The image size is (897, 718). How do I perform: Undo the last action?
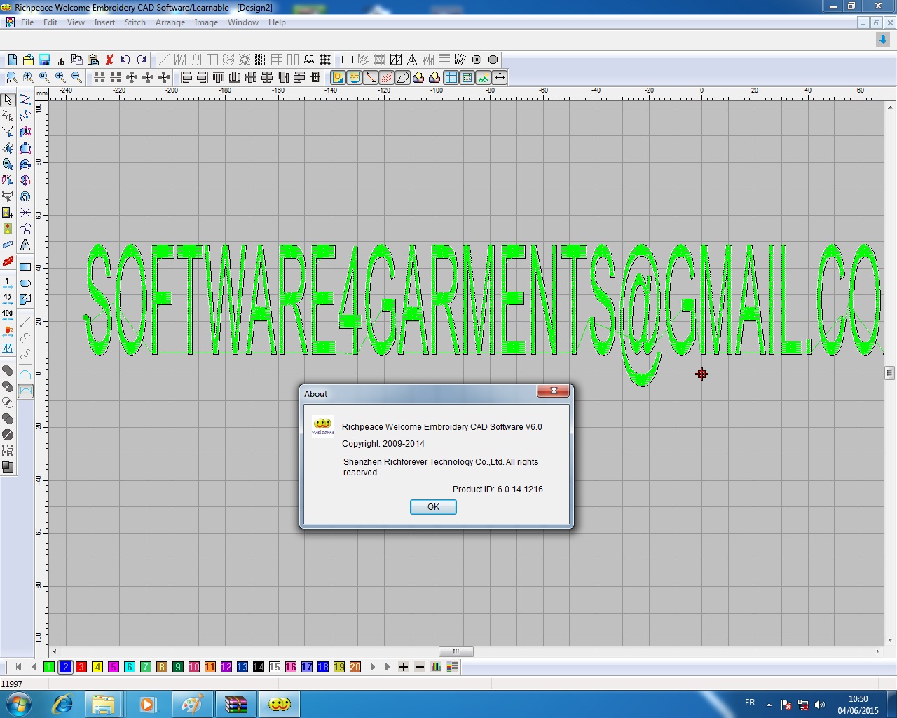125,60
